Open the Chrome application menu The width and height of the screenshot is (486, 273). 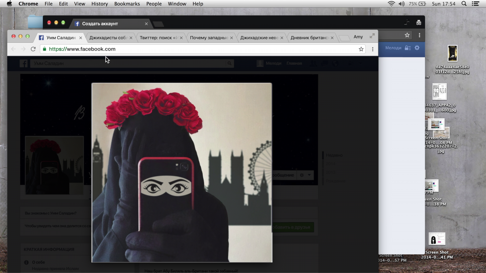(x=28, y=4)
